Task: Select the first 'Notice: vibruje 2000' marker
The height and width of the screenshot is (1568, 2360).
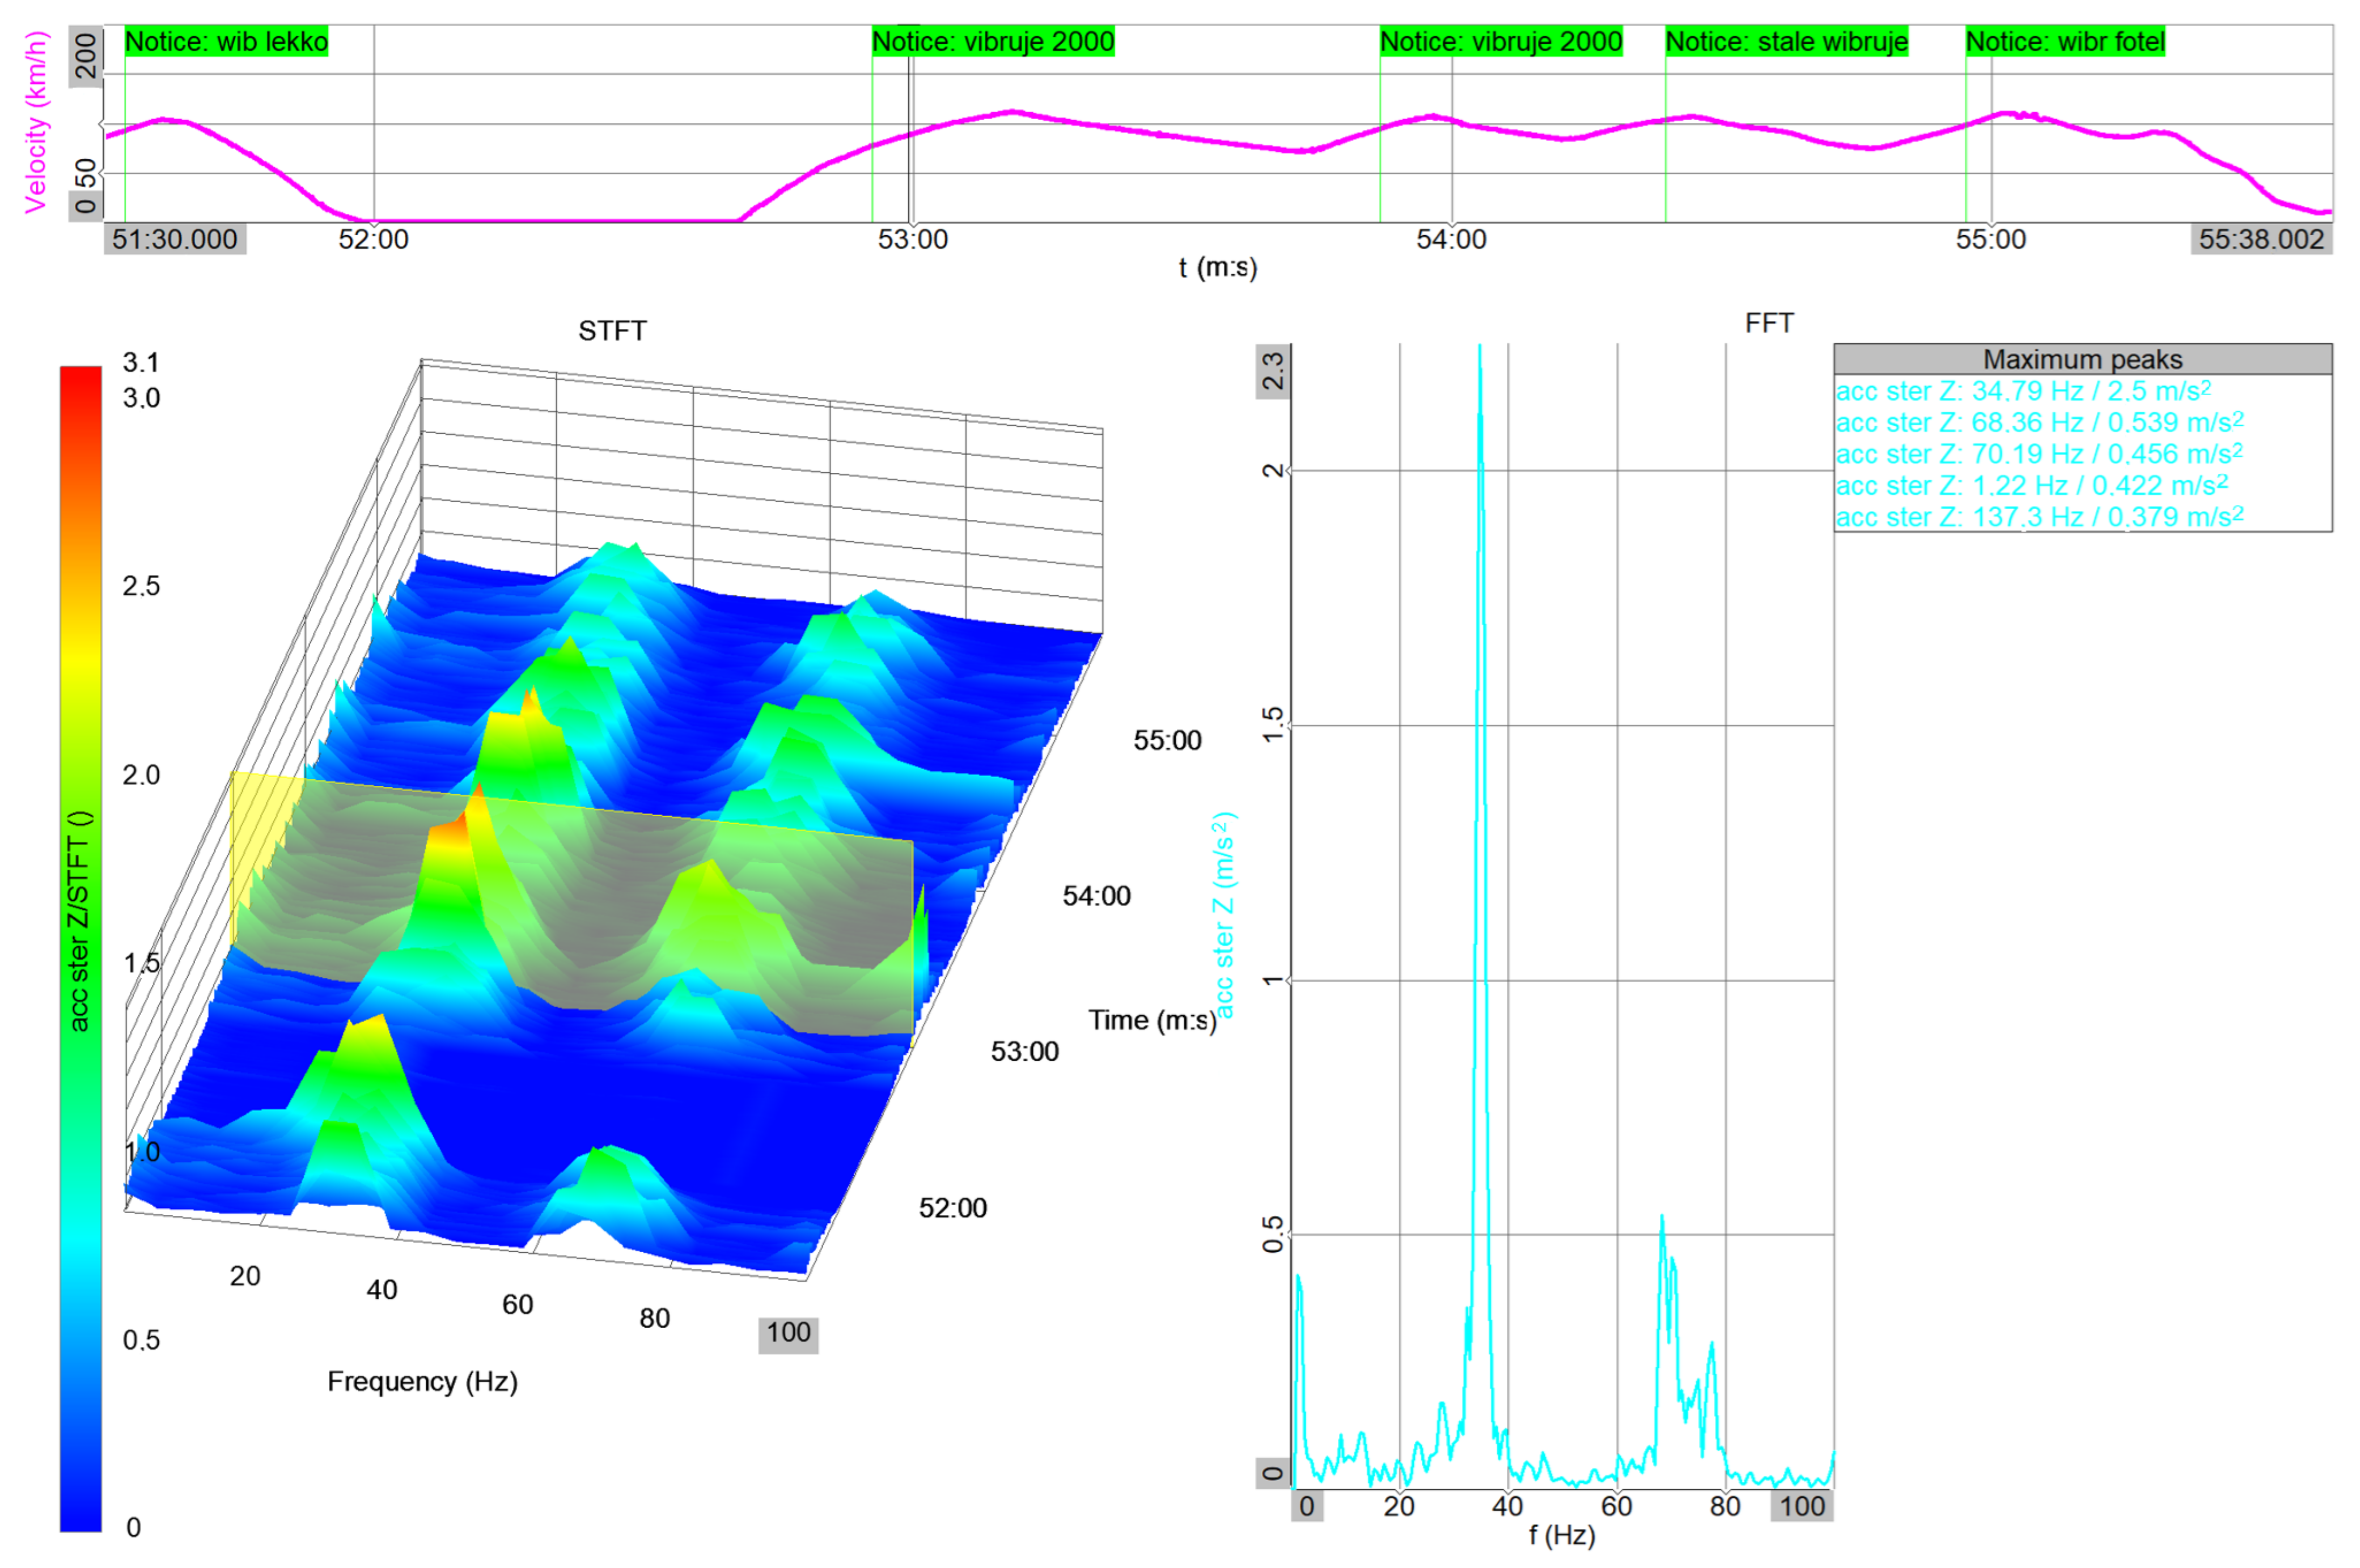Action: coord(992,42)
